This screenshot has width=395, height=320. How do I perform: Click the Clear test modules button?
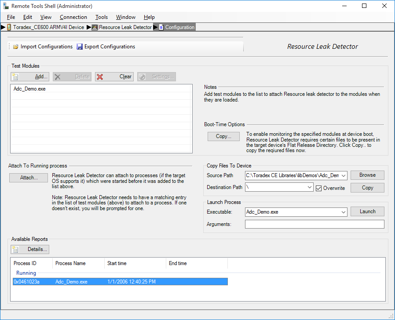coord(114,76)
